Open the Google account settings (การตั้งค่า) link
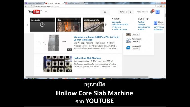 (x=141, y=29)
